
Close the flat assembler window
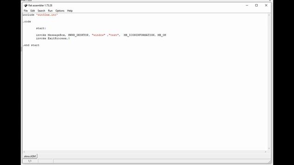[x=266, y=5]
